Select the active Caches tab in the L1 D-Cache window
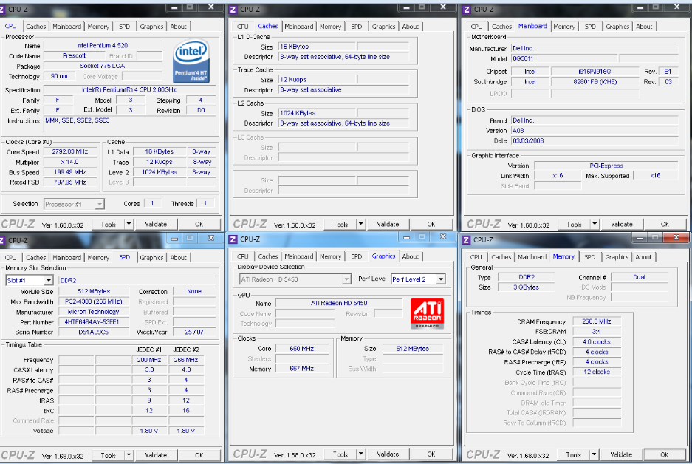Viewport: 692px width, 464px height. [x=268, y=26]
